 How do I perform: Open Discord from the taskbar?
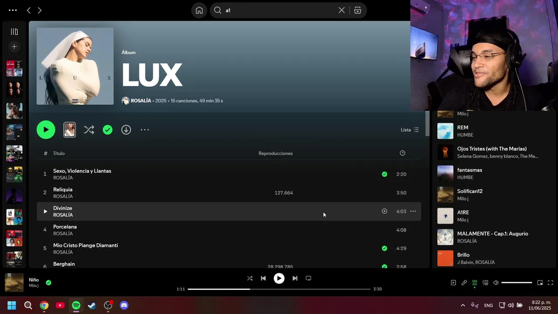[x=124, y=305]
